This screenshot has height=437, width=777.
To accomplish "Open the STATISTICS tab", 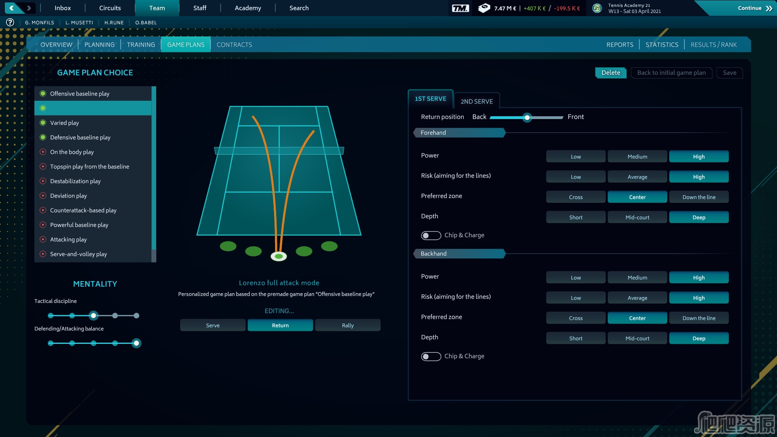I will point(662,45).
